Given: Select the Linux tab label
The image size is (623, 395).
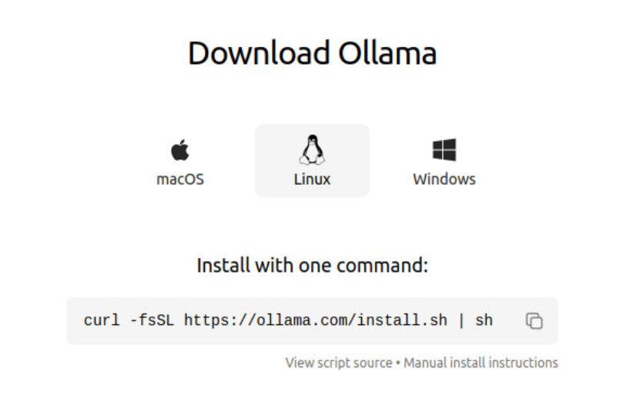Looking at the screenshot, I should point(312,179).
